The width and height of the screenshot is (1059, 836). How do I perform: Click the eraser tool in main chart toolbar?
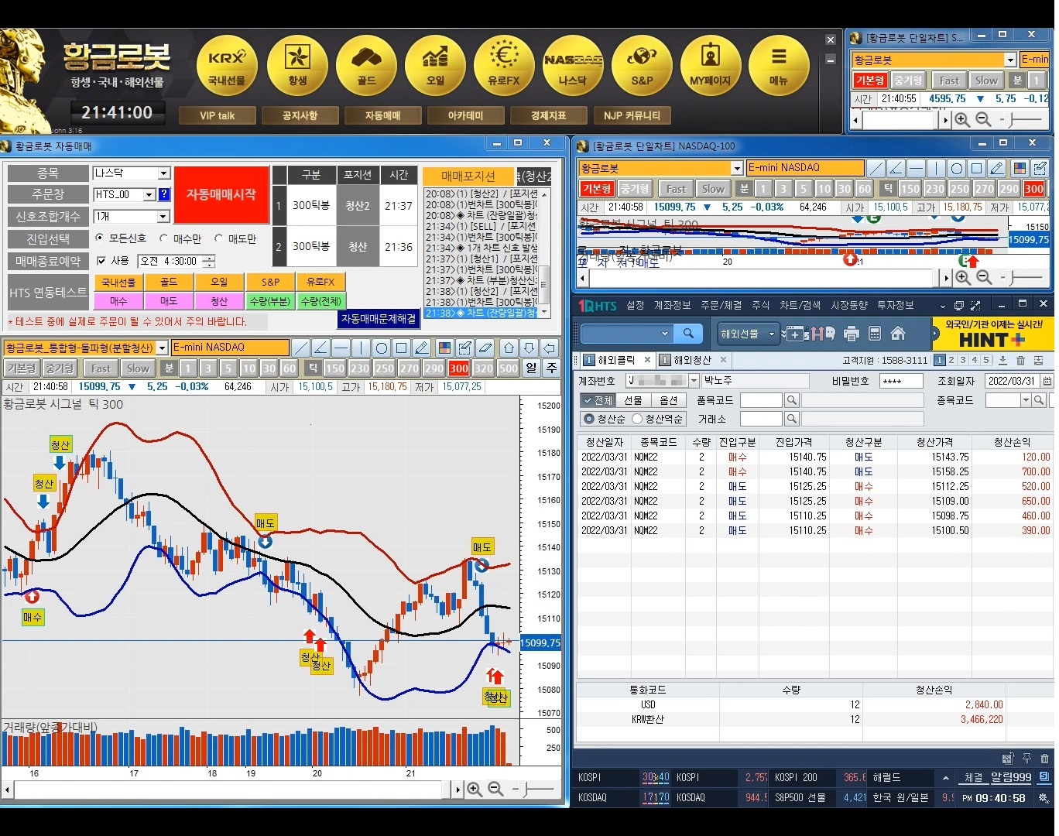coord(485,348)
